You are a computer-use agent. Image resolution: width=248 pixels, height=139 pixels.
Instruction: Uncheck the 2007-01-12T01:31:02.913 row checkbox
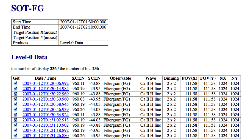tap(16, 120)
